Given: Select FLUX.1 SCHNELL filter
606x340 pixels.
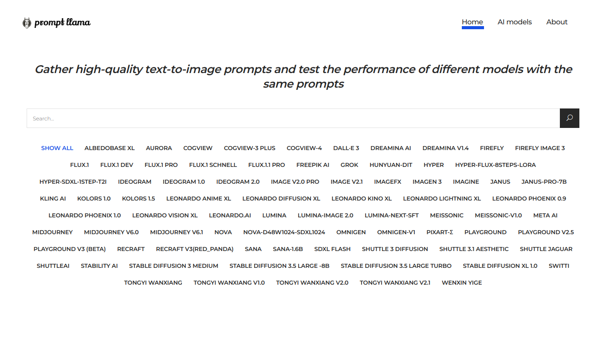Looking at the screenshot, I should click(x=213, y=165).
